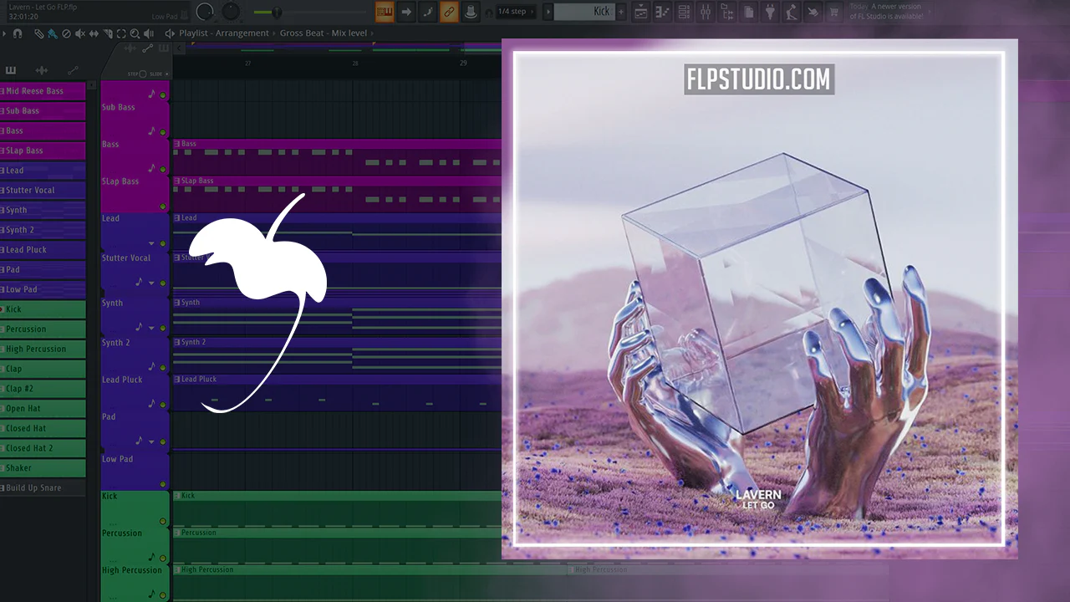
Task: Expand the Pad track dropdown arrow
Action: point(151,441)
